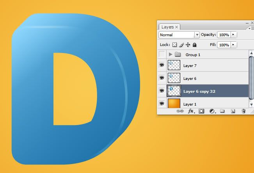Open the layer style fx menu

coord(191,111)
